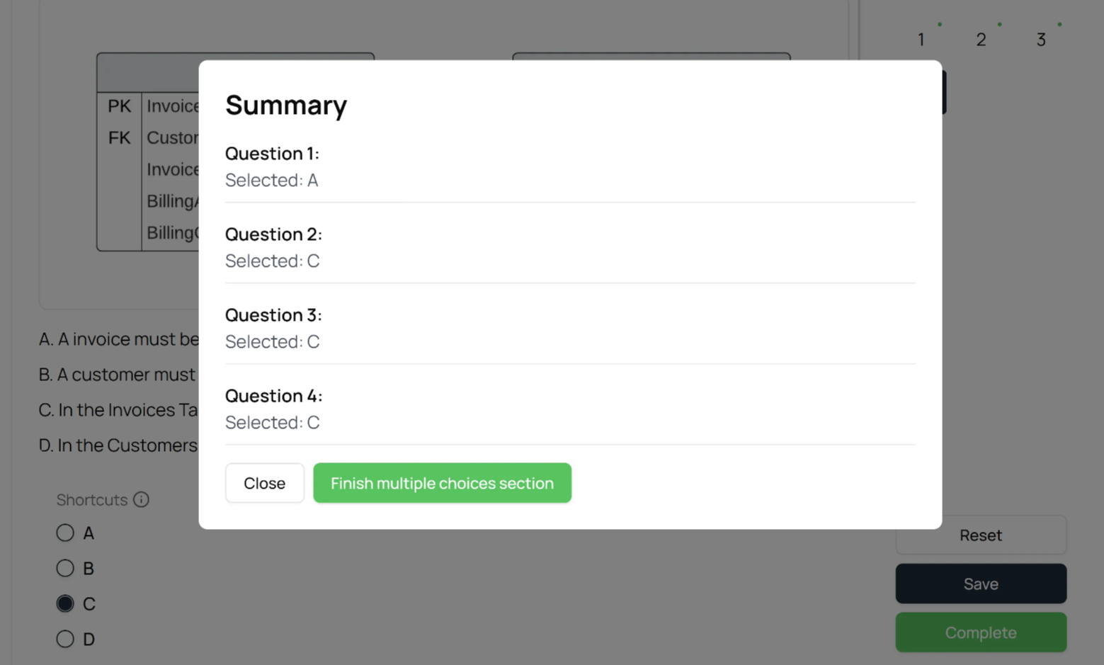
Task: Jump to question number 2
Action: (981, 40)
